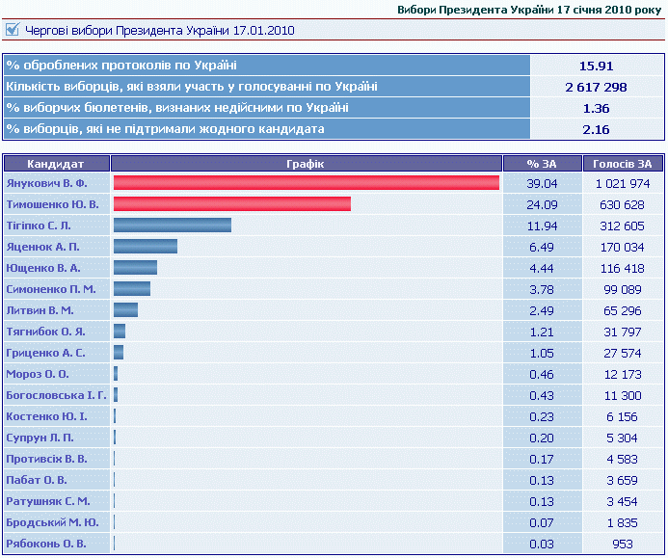Select candidate Тягнибок О. Я.
Screen dimensions: 668x558
pyautogui.click(x=43, y=332)
